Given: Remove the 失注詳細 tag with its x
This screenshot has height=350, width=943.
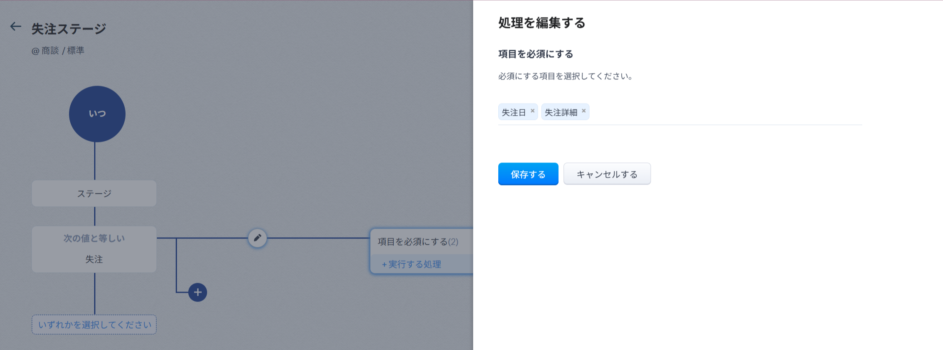Looking at the screenshot, I should (x=584, y=111).
